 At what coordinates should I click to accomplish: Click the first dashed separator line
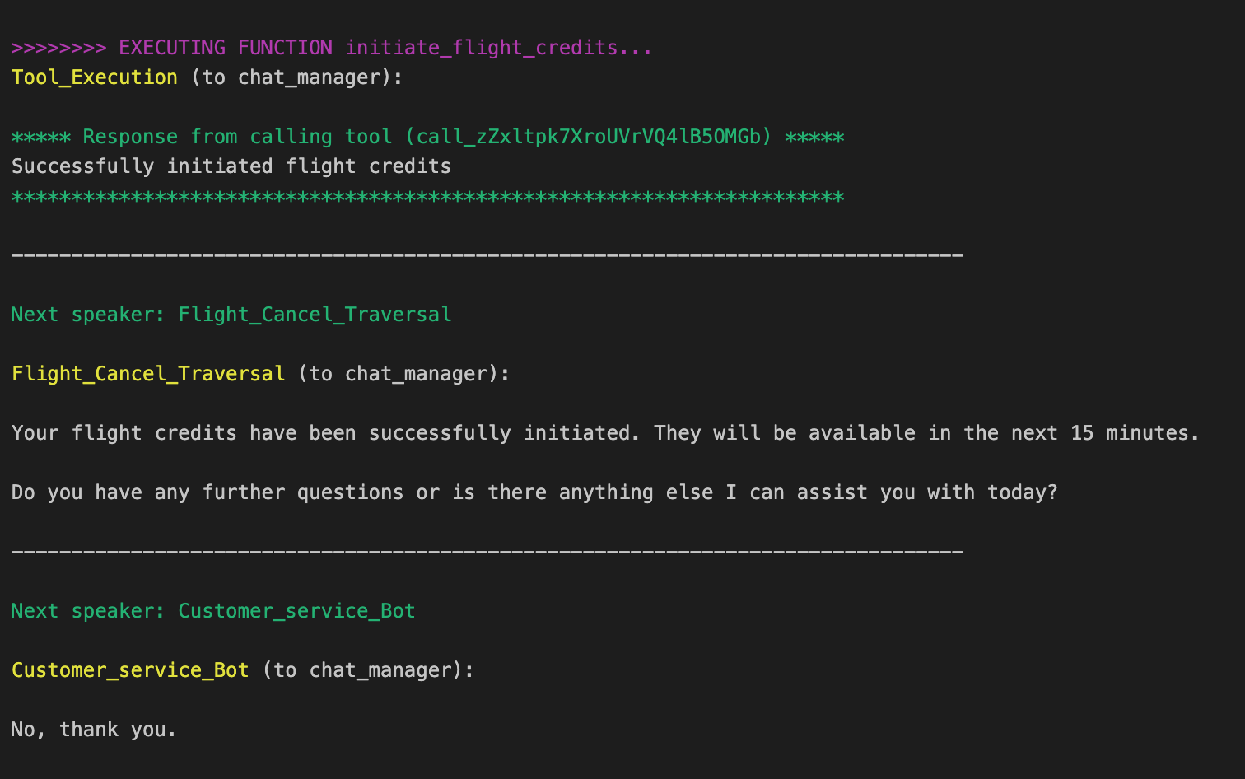[x=487, y=255]
